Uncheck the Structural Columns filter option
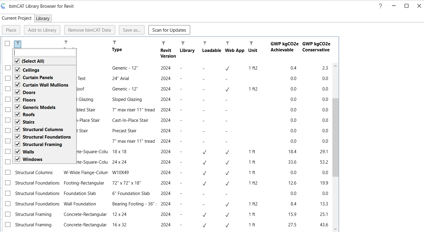424x232 pixels. (17, 129)
